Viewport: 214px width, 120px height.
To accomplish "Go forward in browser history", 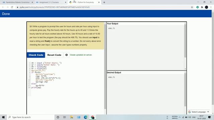I will (x=7, y=7).
